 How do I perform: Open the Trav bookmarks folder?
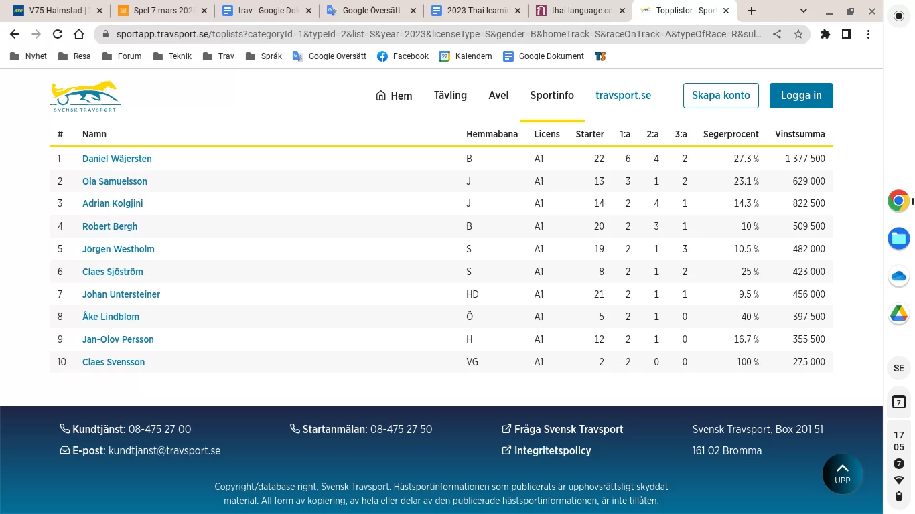tap(219, 56)
